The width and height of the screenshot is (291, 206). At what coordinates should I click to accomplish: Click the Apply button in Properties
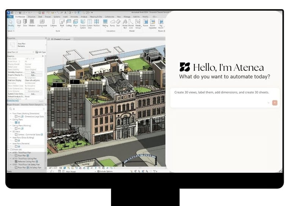click(x=41, y=101)
